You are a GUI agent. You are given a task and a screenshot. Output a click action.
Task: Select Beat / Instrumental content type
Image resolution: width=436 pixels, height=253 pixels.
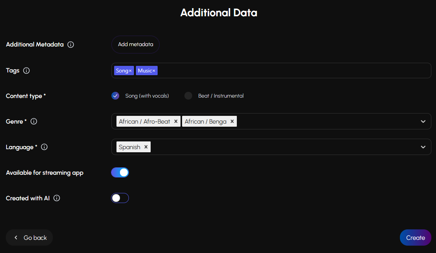pos(188,96)
